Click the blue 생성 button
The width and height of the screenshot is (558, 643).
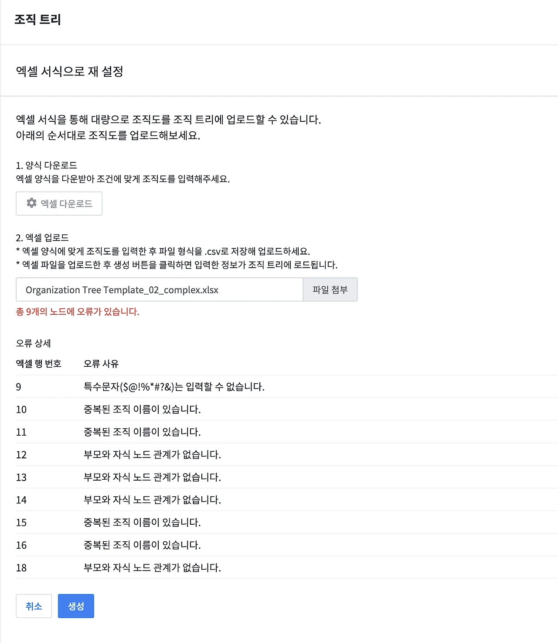76,606
